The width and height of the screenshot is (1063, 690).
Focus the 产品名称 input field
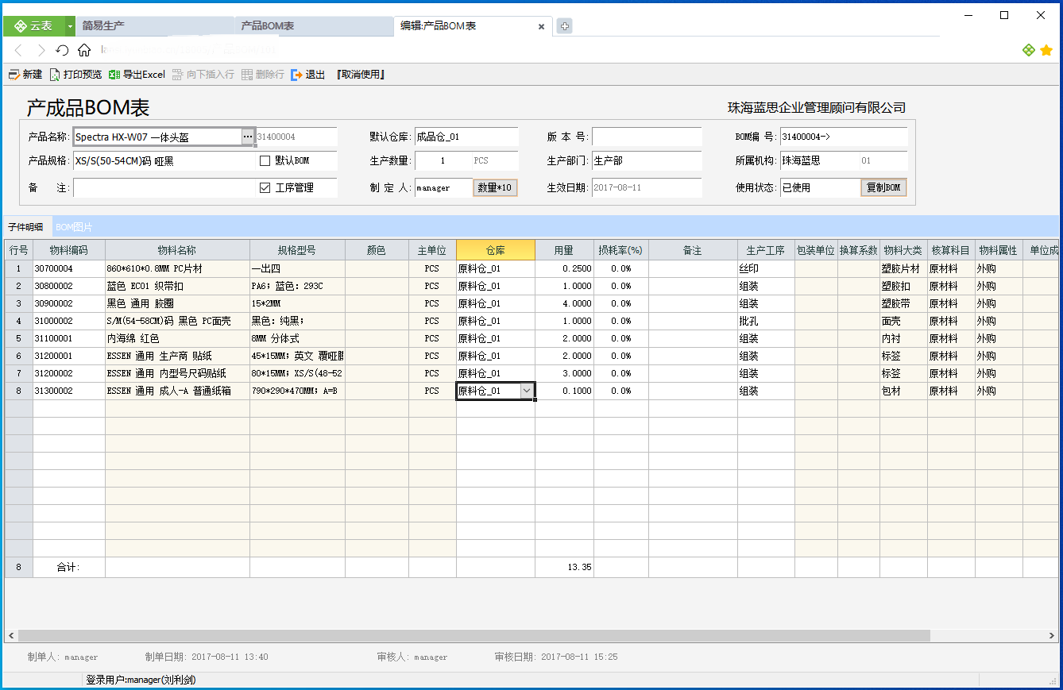coord(157,137)
